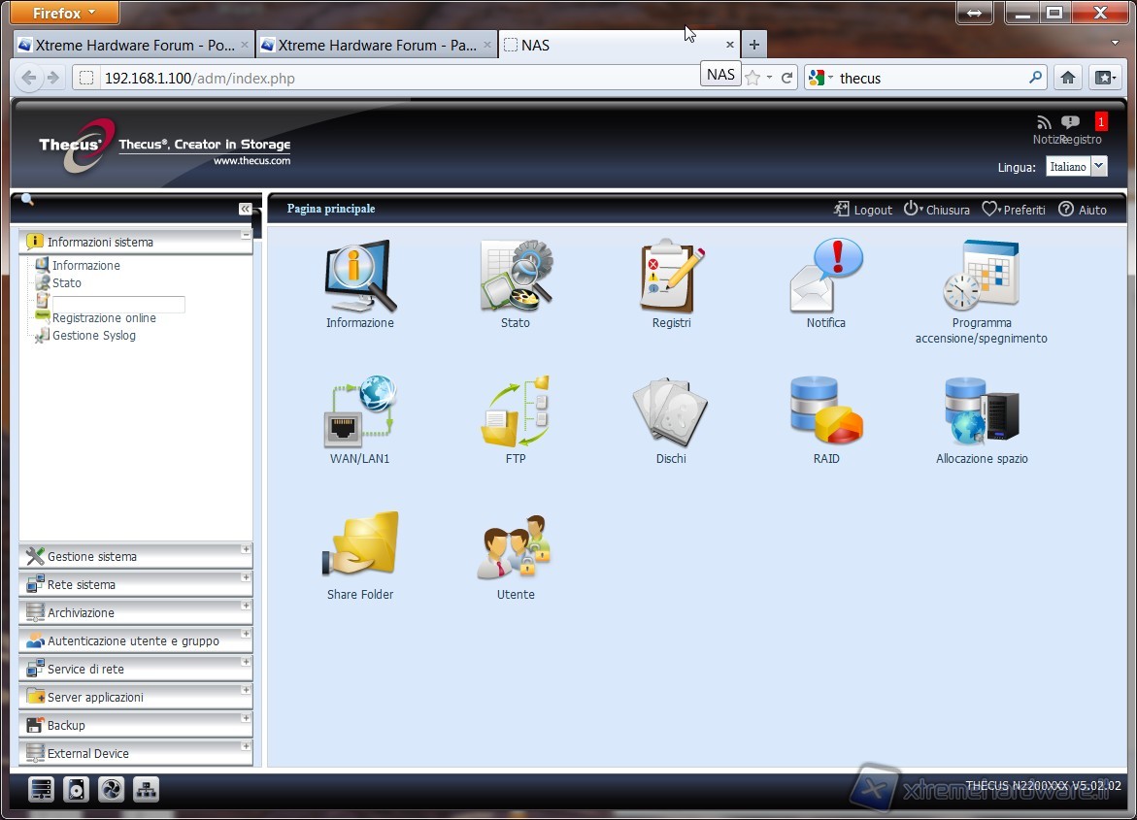
Task: Click the Firefox address bar
Action: [388, 79]
